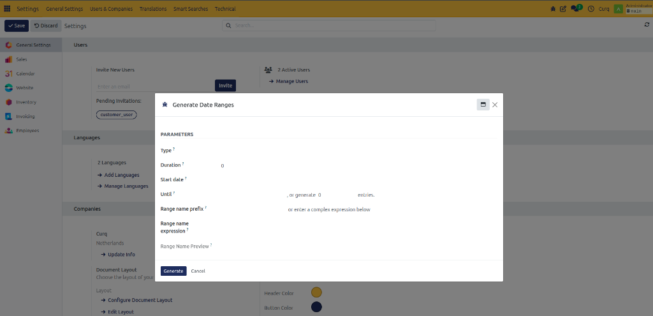Pick the Header Color swatch
653x316 pixels.
(316, 292)
